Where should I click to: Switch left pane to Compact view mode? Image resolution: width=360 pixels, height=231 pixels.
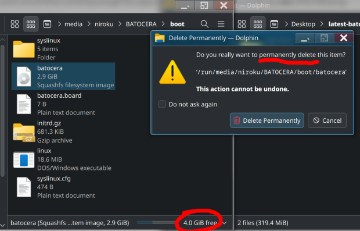pos(31,24)
